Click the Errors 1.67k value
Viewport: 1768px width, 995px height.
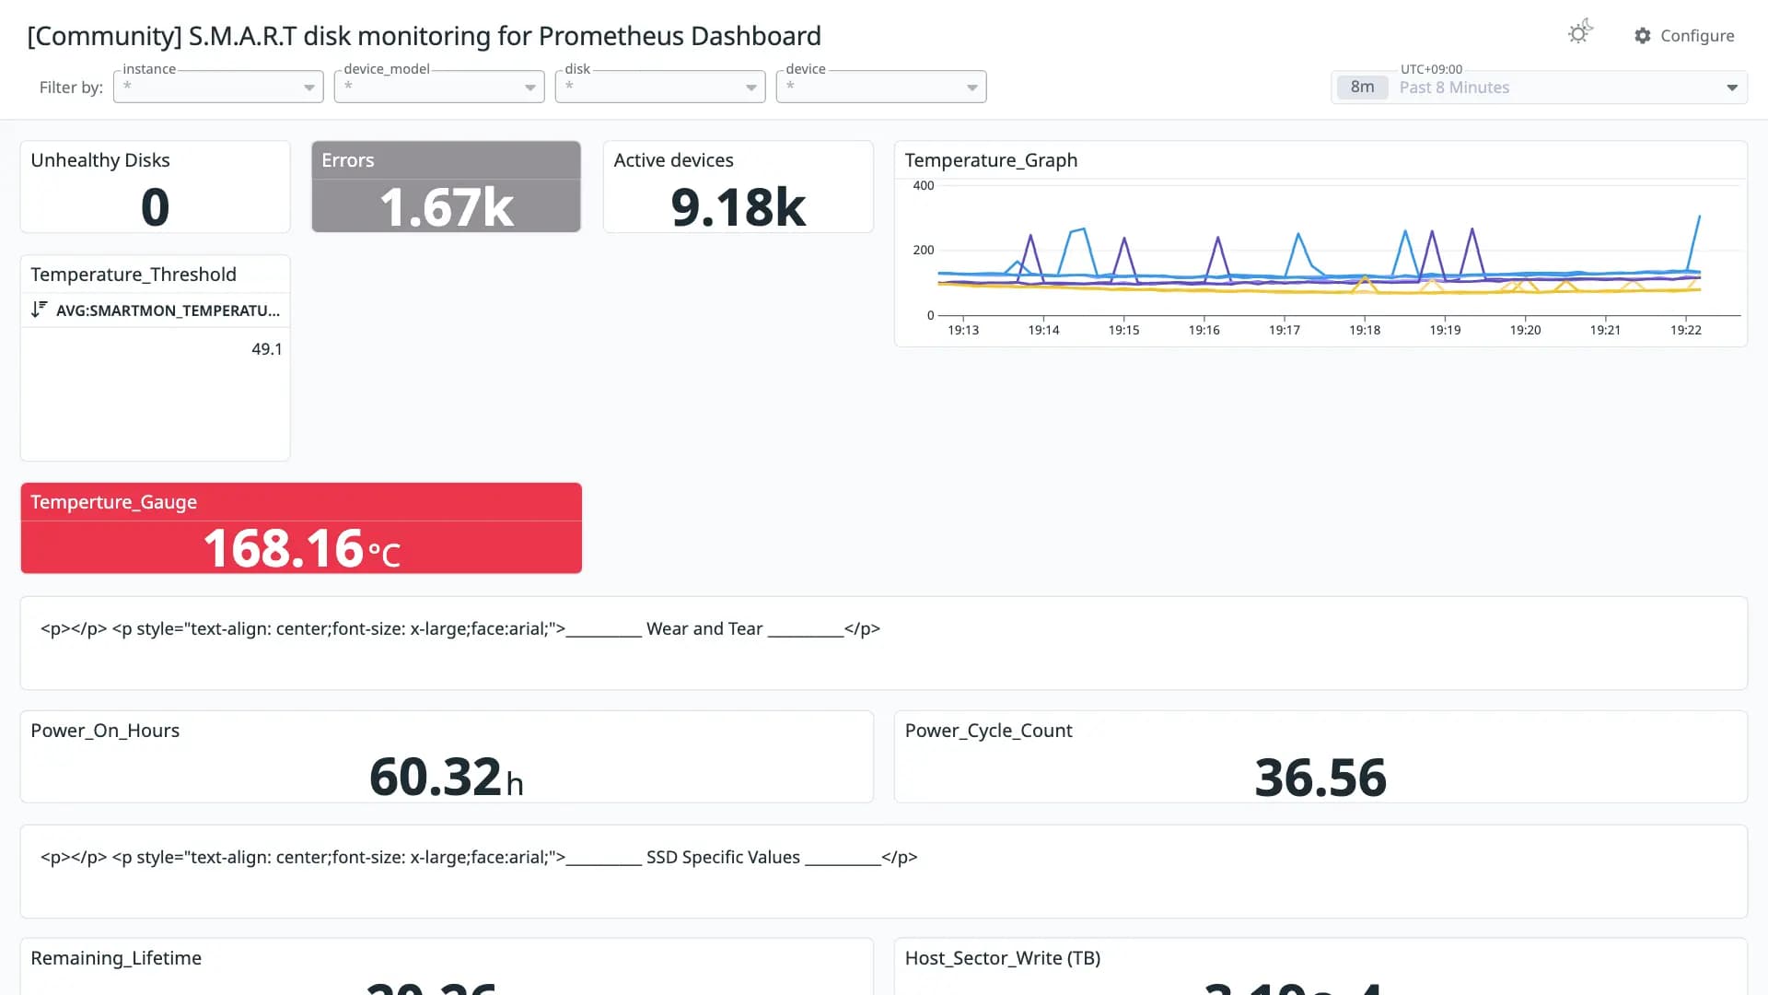pyautogui.click(x=447, y=206)
